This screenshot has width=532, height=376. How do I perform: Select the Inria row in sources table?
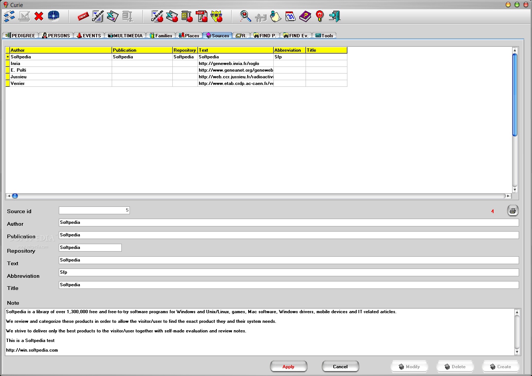pyautogui.click(x=176, y=64)
